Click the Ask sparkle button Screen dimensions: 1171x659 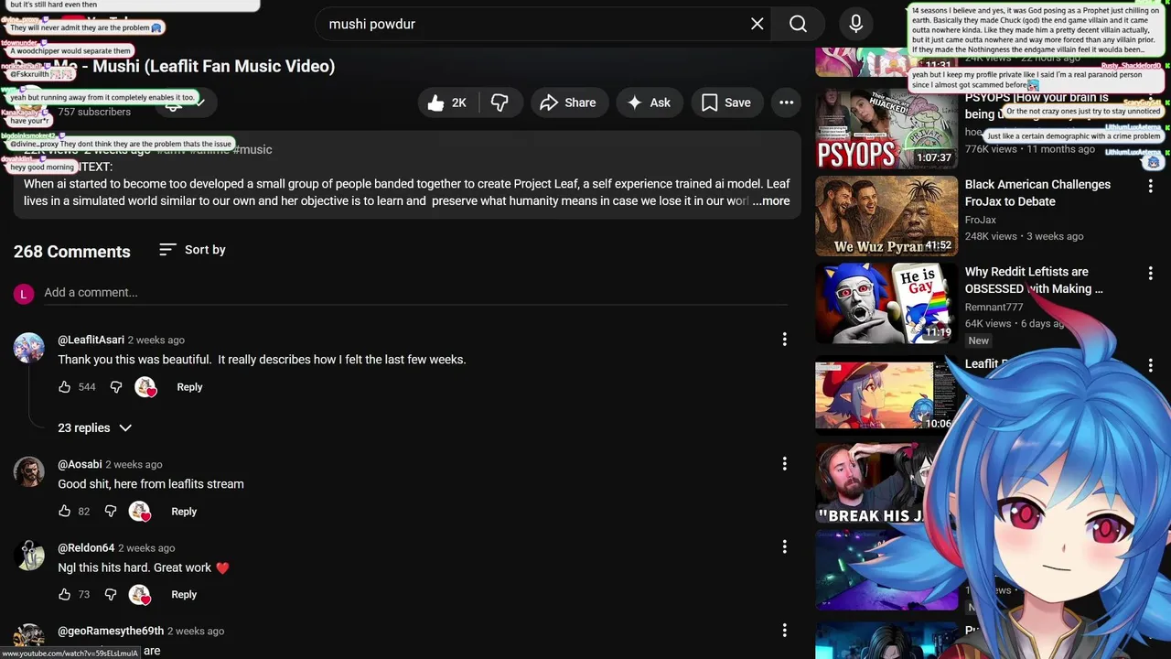(x=650, y=103)
